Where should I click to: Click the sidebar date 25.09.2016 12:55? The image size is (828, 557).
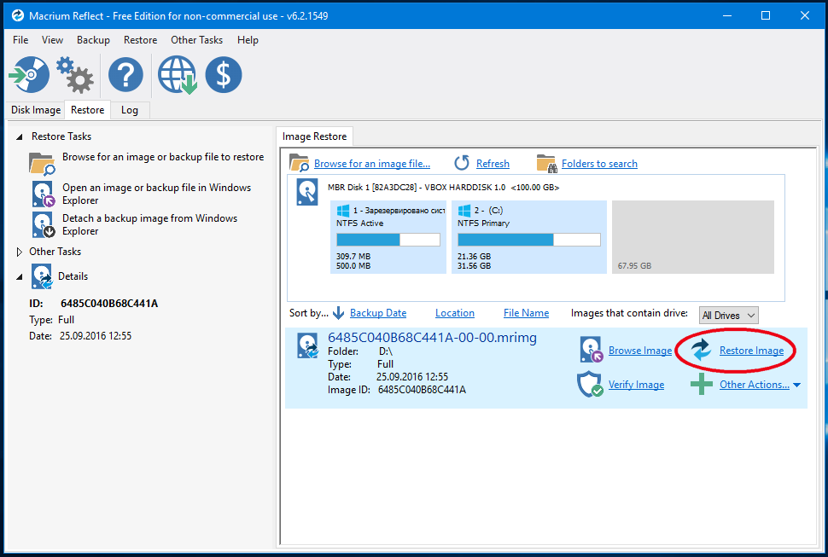pos(96,336)
